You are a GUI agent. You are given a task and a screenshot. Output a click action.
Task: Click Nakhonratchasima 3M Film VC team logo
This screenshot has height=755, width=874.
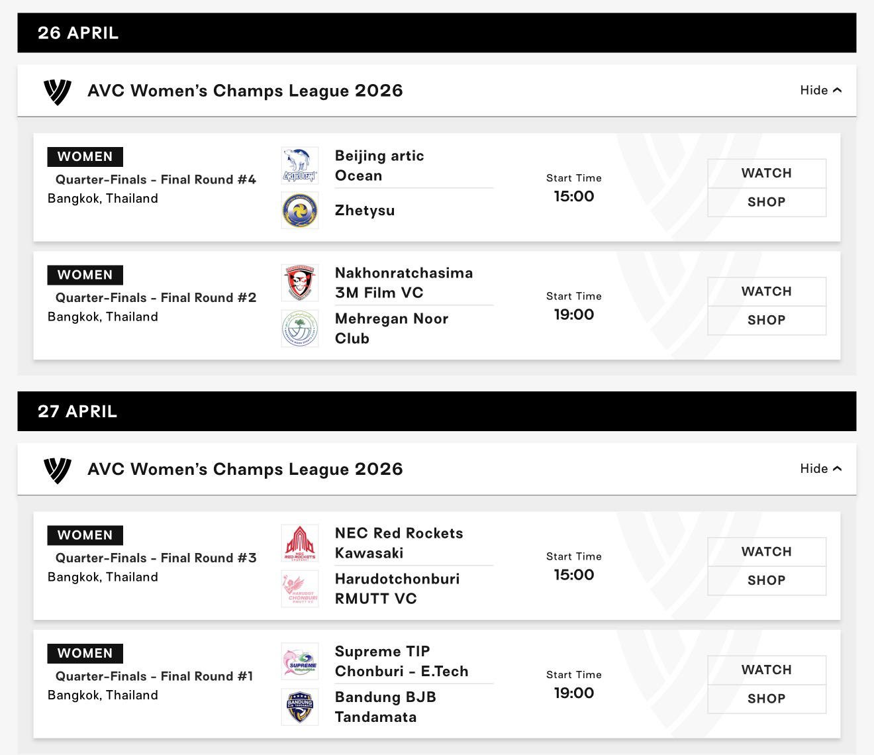click(x=300, y=283)
